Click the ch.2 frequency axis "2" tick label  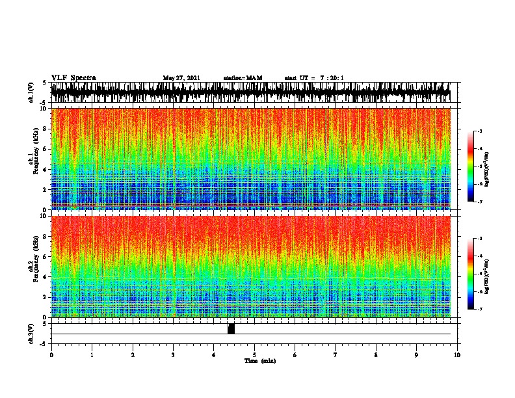point(45,297)
